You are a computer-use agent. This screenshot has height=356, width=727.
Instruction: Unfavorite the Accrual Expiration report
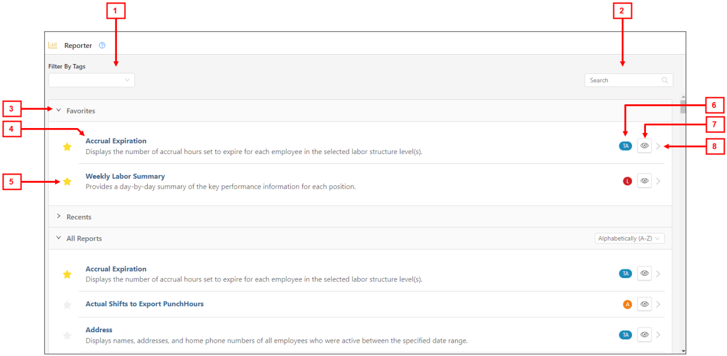(x=67, y=147)
